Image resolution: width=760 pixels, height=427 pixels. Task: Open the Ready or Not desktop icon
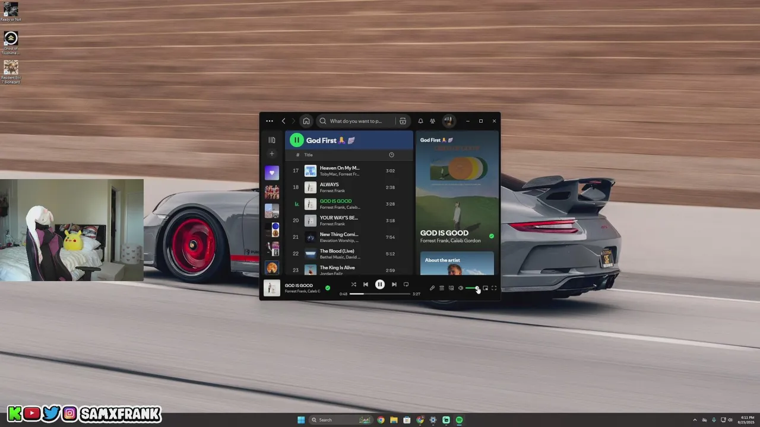[x=11, y=11]
